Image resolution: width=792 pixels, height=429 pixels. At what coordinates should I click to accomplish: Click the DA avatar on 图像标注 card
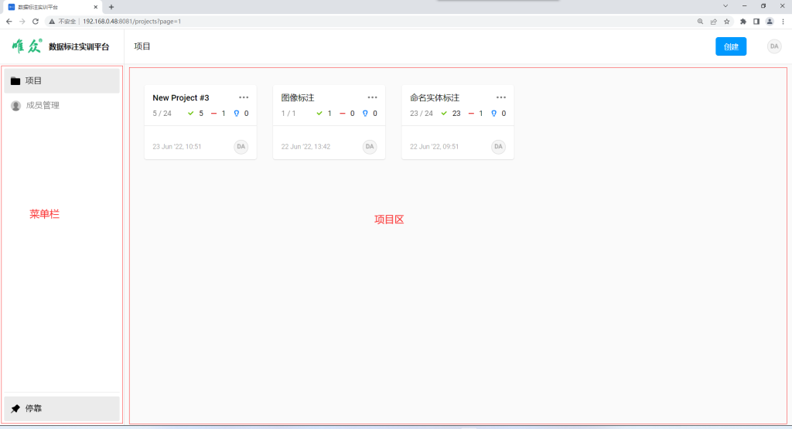pos(370,146)
